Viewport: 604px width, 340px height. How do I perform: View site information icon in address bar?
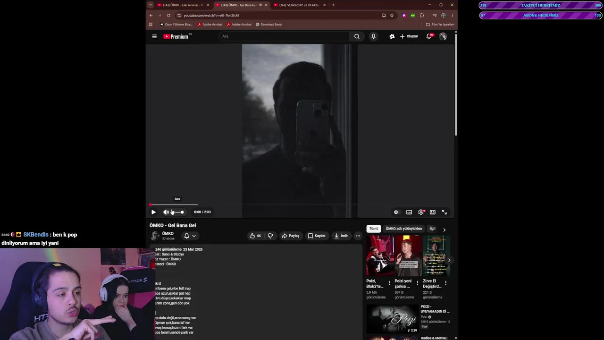(179, 15)
